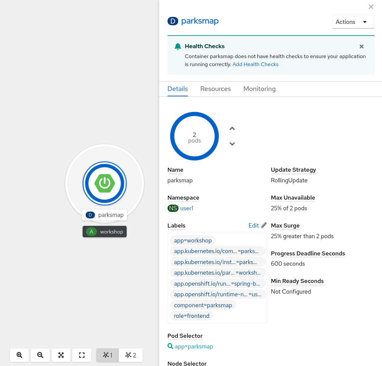Decrease pod count with down arrow
This screenshot has height=366, width=382.
click(x=232, y=144)
